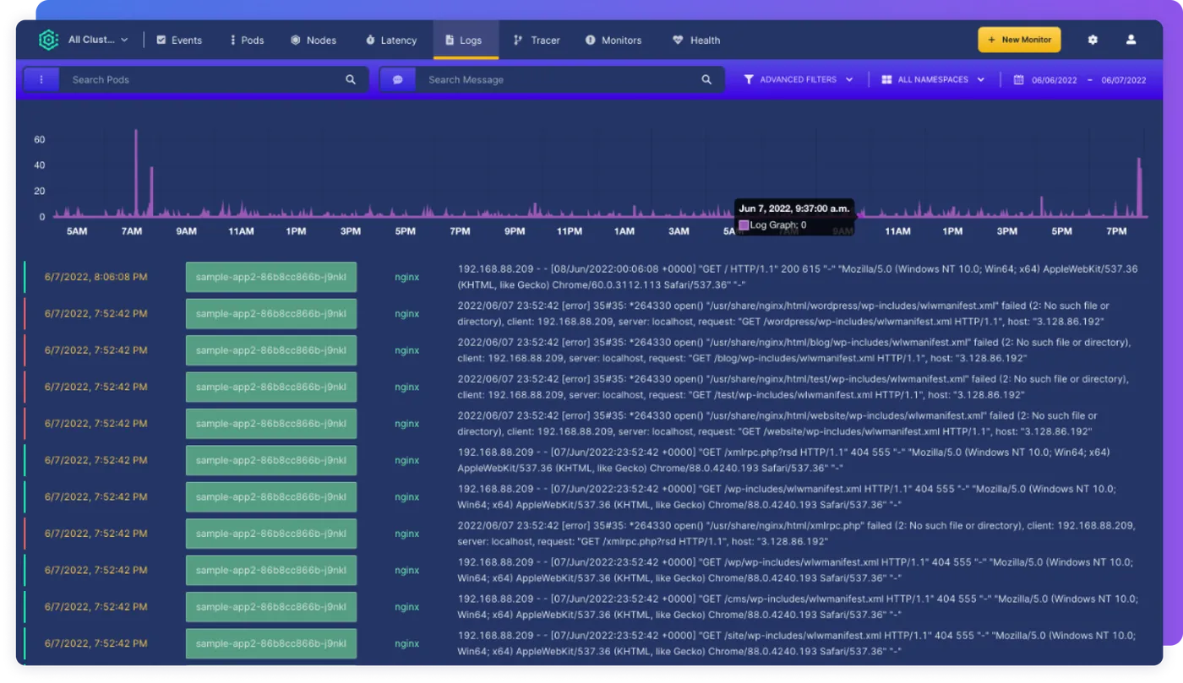Select the Logs tab
Viewport: 1183px width, 683px height.
(466, 40)
